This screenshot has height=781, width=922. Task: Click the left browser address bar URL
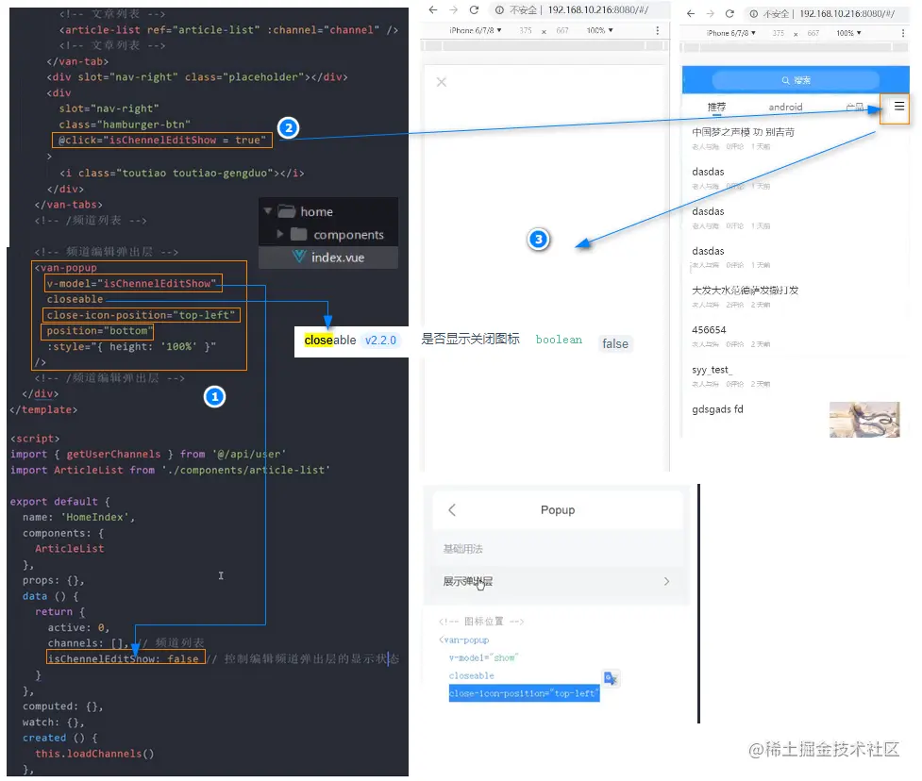click(598, 10)
